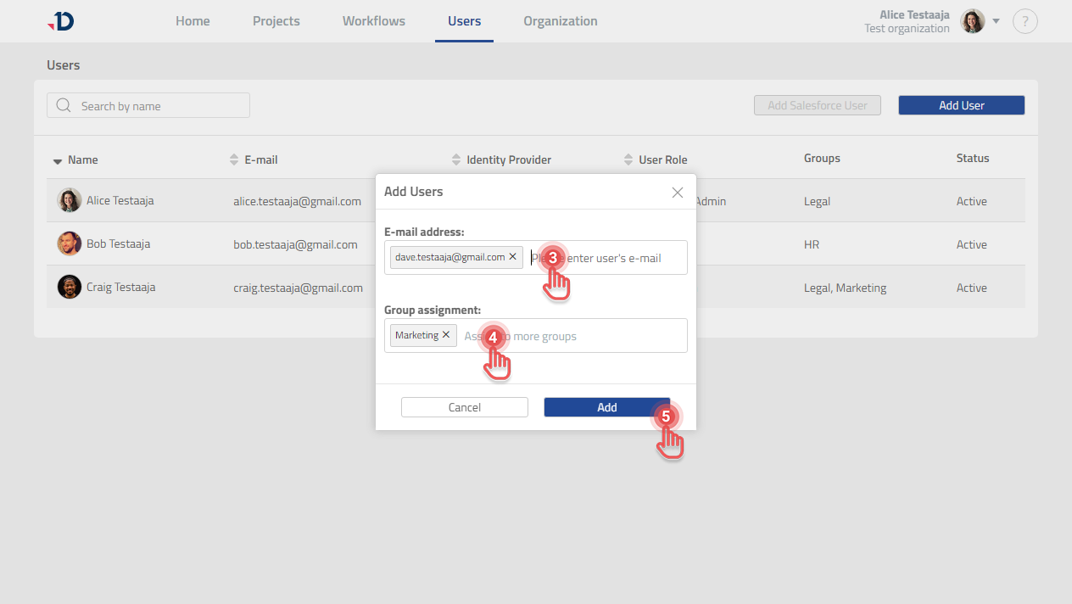1072x604 pixels.
Task: Click Craig Testaaja's avatar picture
Action: point(70,287)
